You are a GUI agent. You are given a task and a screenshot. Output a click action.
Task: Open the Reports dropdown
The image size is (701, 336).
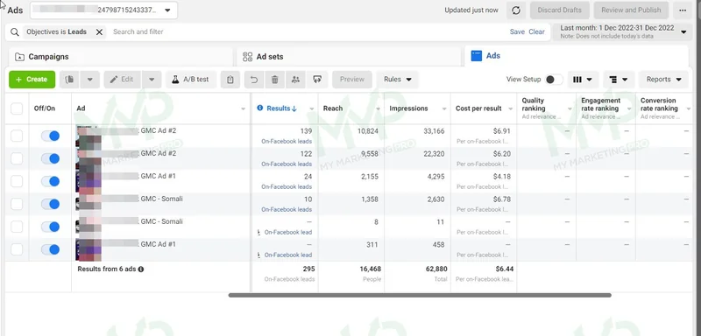coord(663,80)
